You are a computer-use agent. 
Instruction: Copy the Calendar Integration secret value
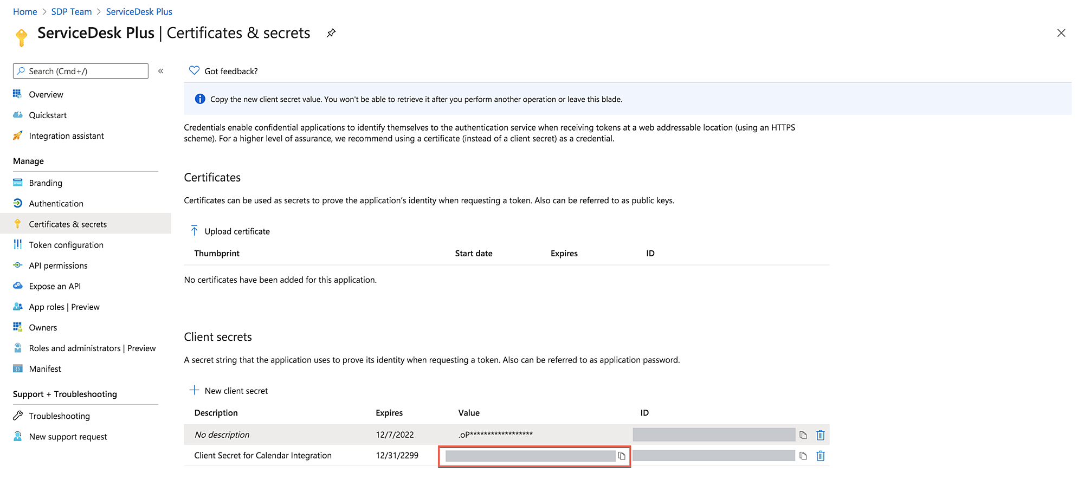[622, 456]
